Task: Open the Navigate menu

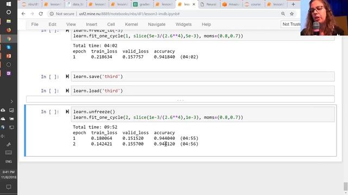Action: click(x=157, y=24)
